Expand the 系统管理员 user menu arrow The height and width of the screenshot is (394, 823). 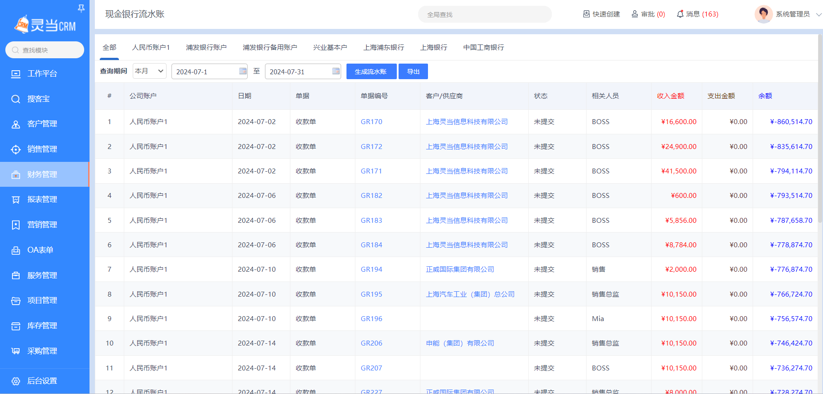click(818, 14)
